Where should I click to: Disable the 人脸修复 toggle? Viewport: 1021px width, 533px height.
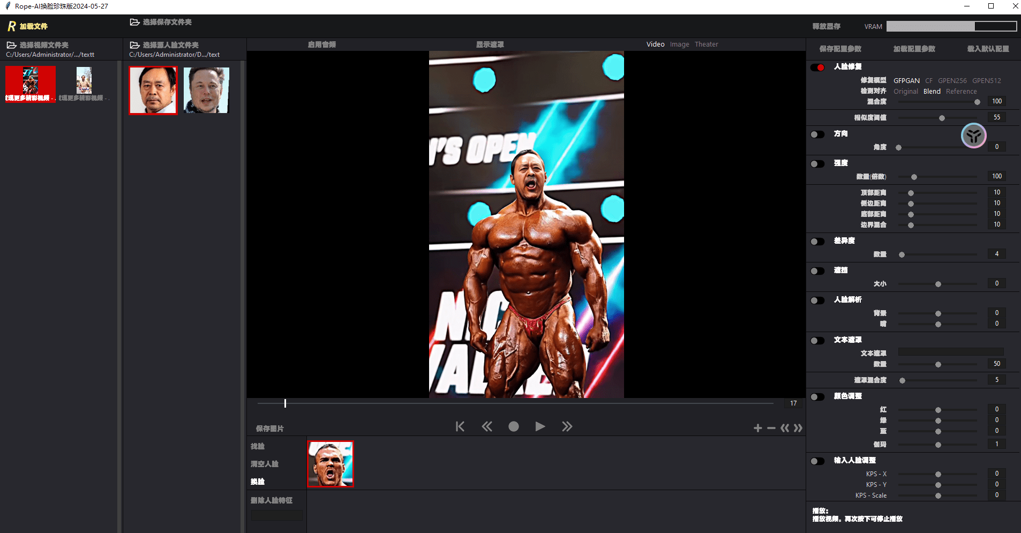point(817,67)
